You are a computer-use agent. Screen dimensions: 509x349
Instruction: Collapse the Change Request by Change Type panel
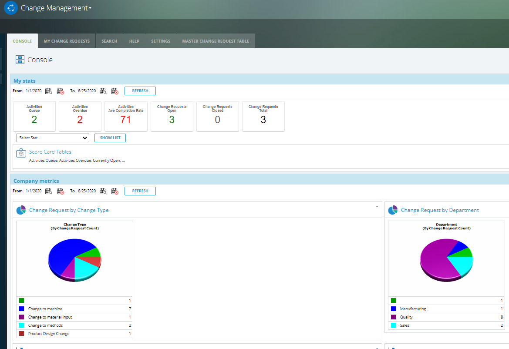[x=377, y=207]
